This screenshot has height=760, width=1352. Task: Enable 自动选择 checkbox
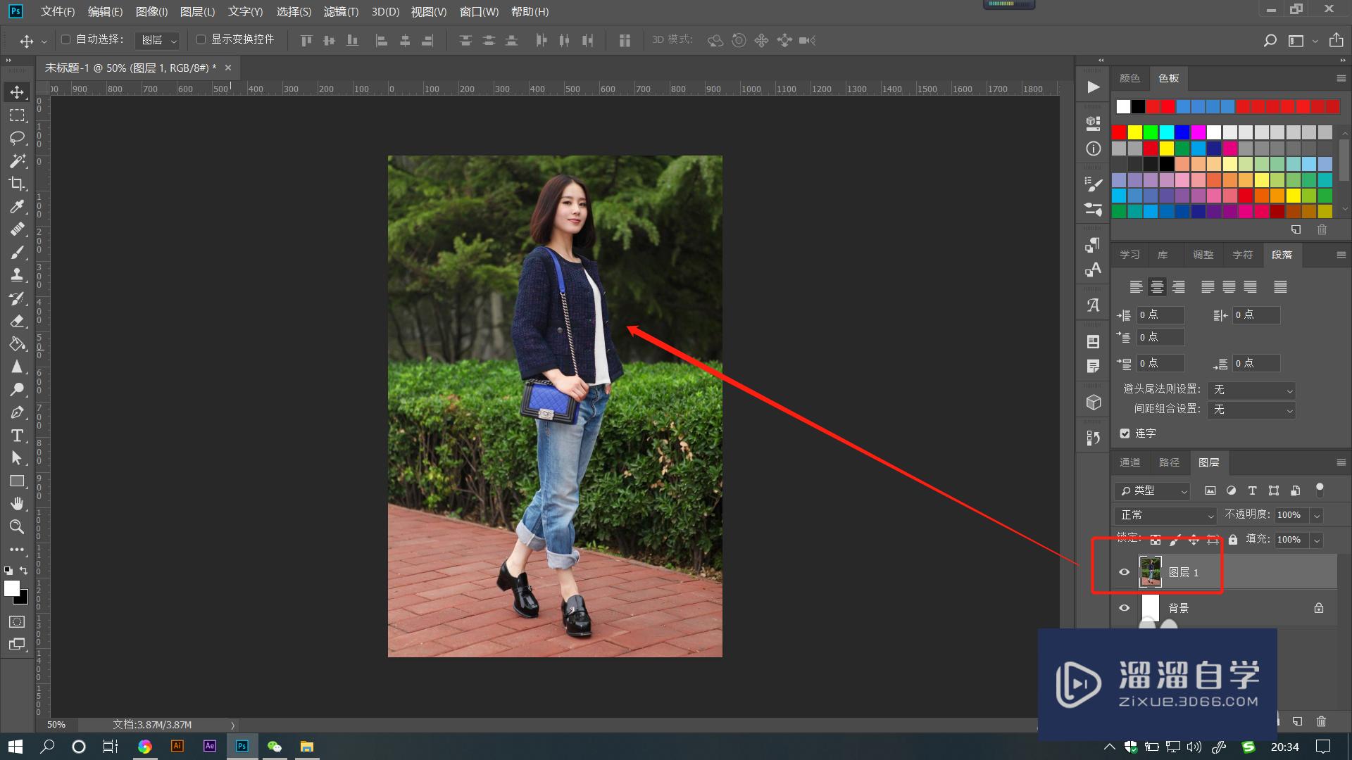[66, 39]
